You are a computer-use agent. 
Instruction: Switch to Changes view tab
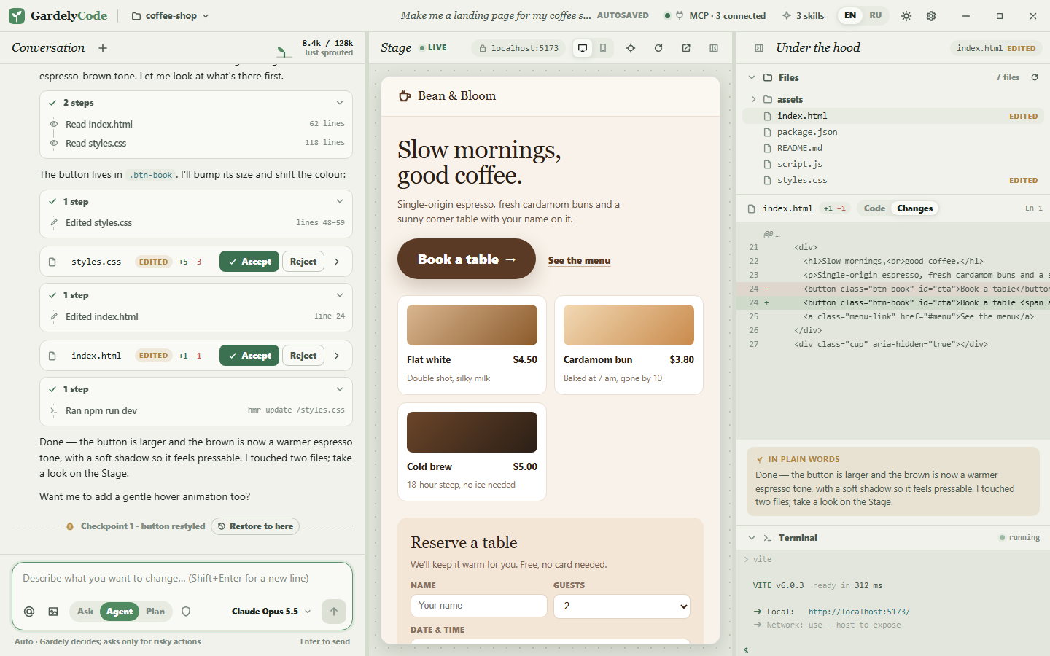[x=914, y=208]
